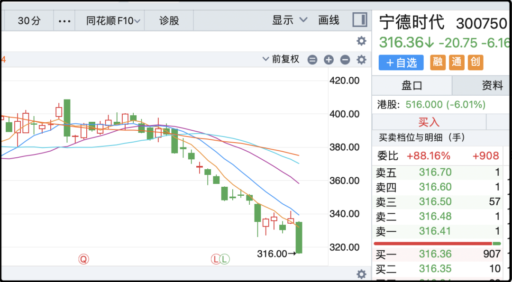Switch to the 资料 tab
Viewport: 512px width, 282px height.
(493, 85)
